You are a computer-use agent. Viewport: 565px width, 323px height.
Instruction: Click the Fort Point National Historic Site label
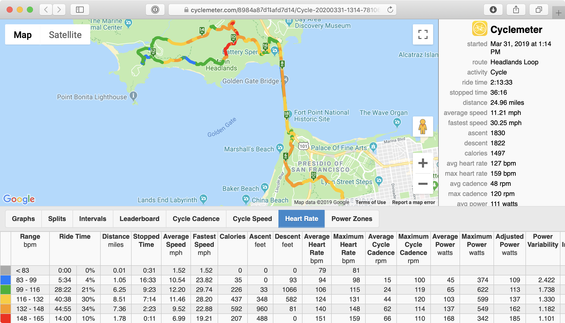pos(321,116)
